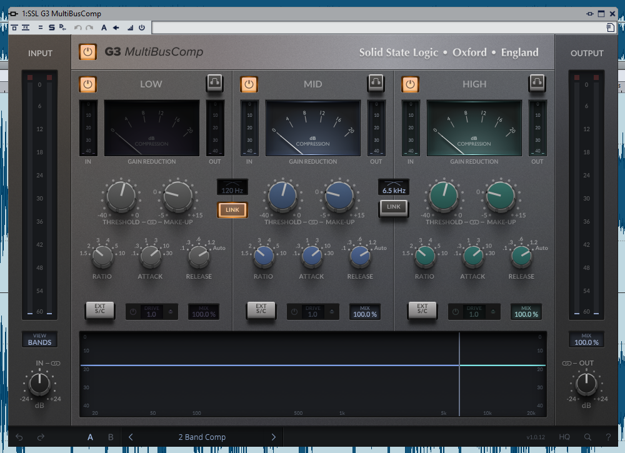
Task: Click the host toolbar equals sign icon
Action: tap(40, 27)
